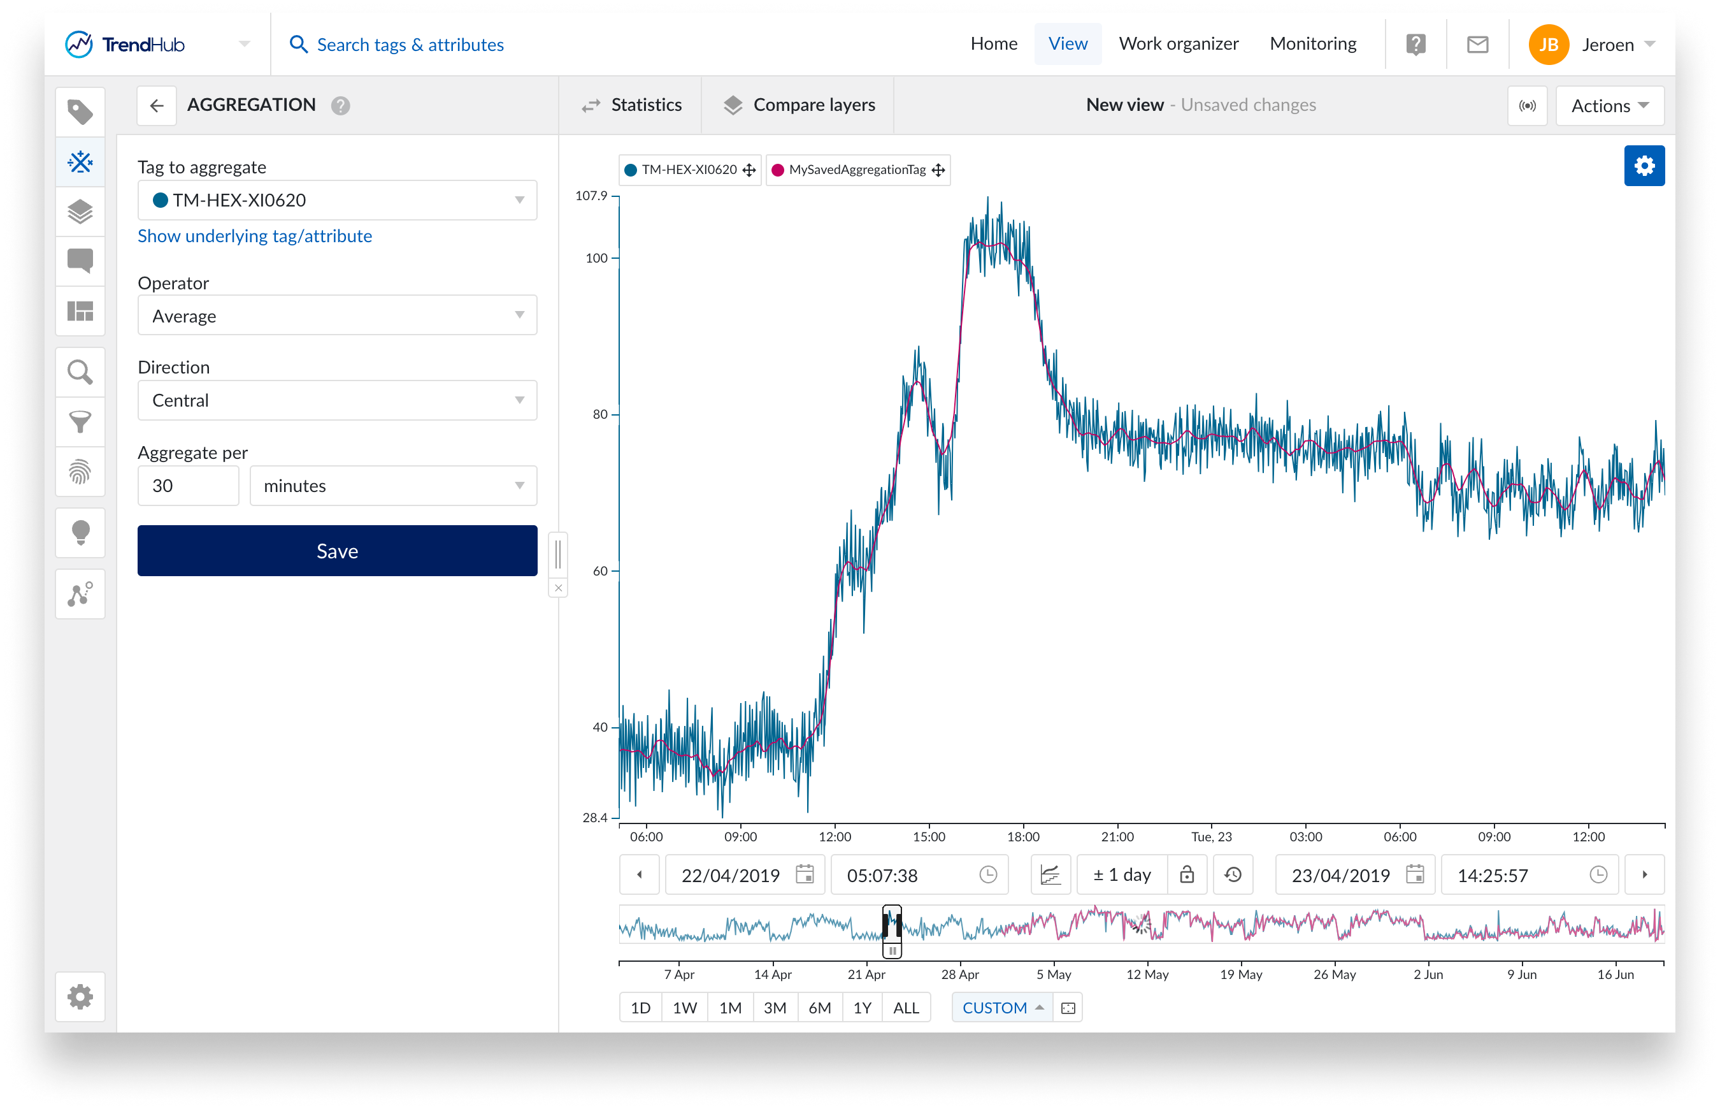Click the comments speech bubble icon
Image resolution: width=1720 pixels, height=1109 pixels.
(x=80, y=261)
